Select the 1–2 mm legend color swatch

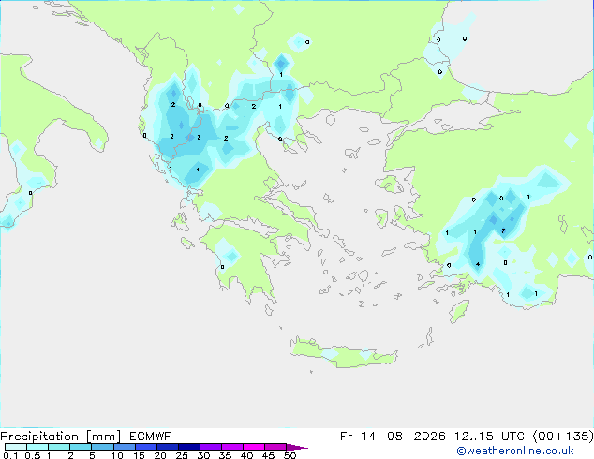pos(59,447)
